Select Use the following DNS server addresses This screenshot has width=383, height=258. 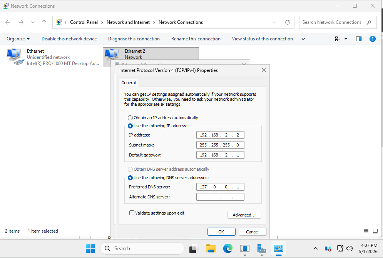click(130, 178)
